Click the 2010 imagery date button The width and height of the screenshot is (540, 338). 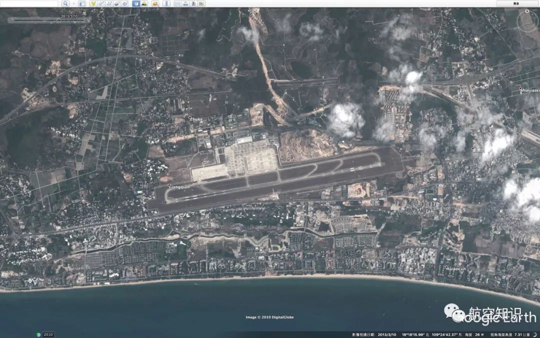click(x=48, y=334)
